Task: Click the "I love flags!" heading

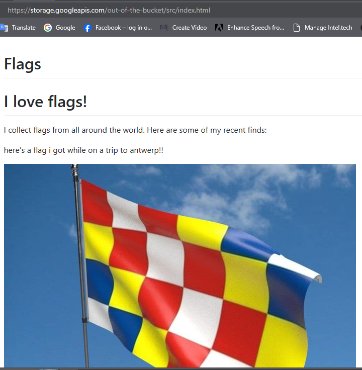Action: [x=46, y=101]
